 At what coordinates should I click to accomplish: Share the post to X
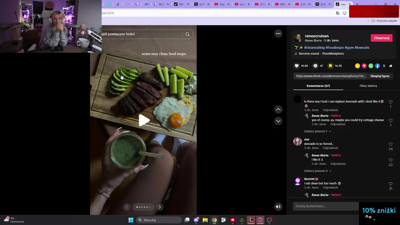(x=384, y=66)
